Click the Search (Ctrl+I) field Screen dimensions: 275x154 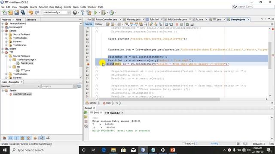[254, 7]
